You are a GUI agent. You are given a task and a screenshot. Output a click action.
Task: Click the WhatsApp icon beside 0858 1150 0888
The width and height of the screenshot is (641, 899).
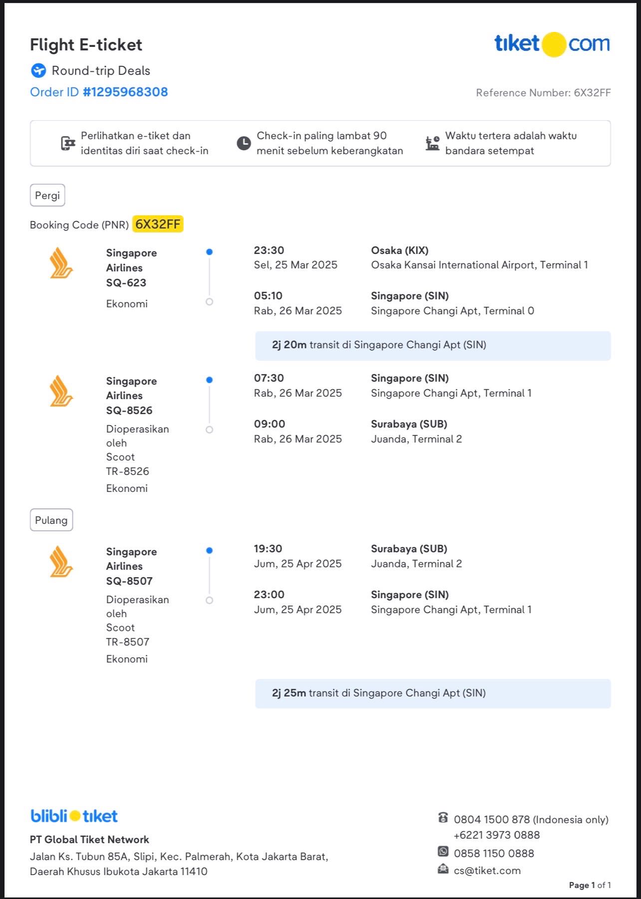point(443,852)
